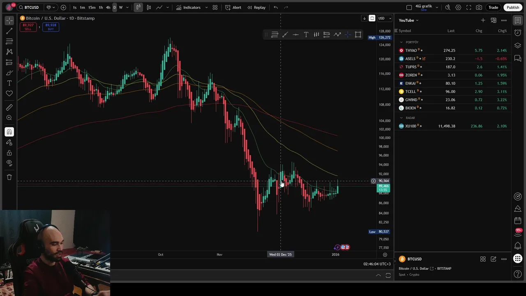Open the help center question icon
This screenshot has width=526, height=296.
tap(518, 274)
